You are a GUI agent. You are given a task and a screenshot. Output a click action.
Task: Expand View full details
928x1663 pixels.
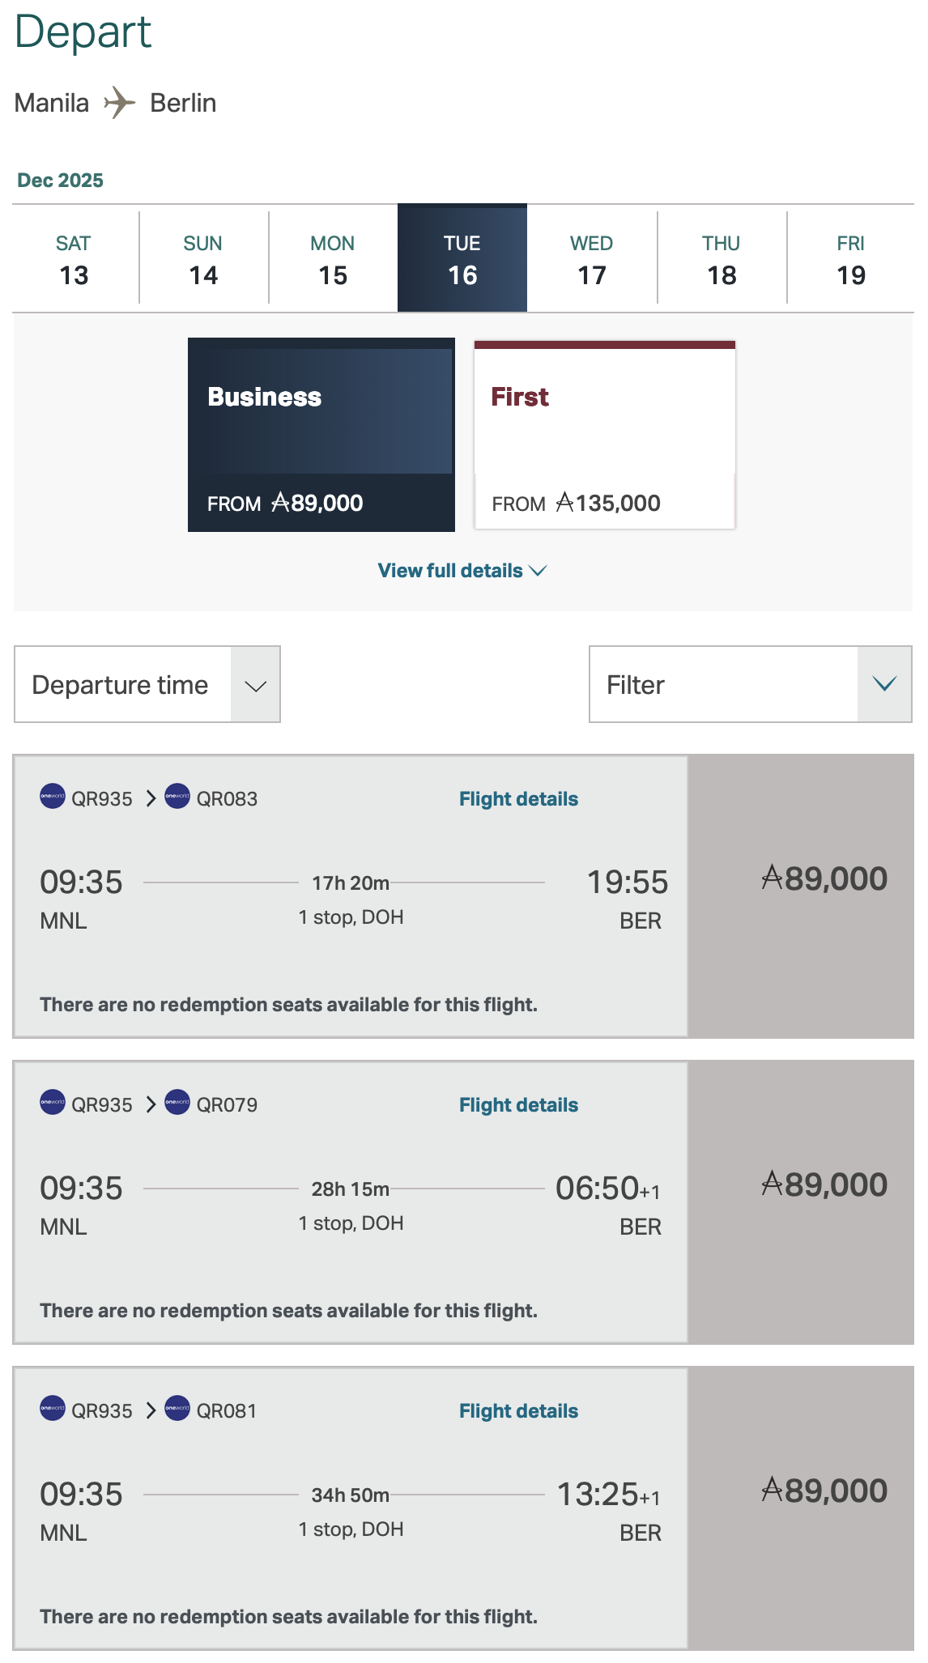462,571
